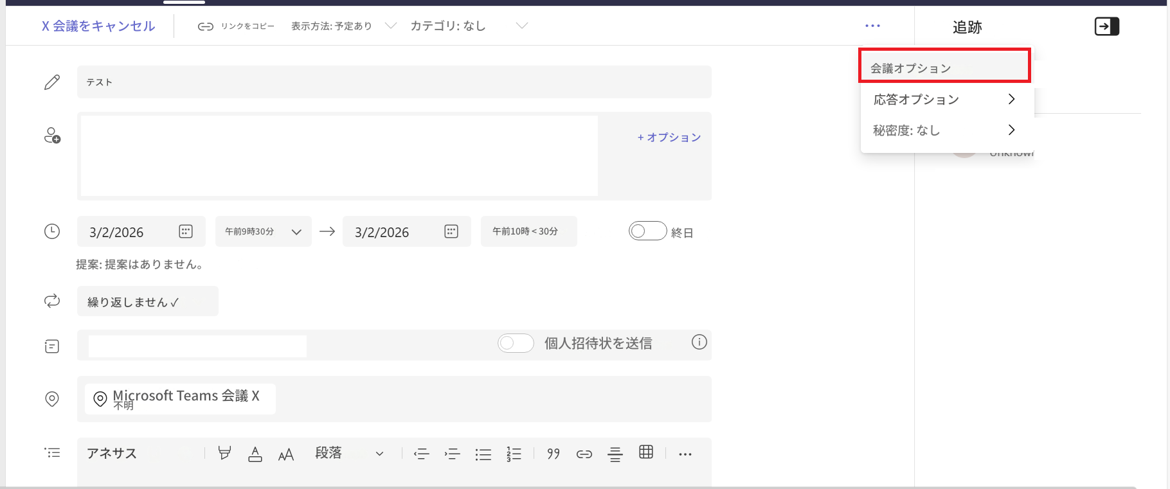Click the テスト title field
Image resolution: width=1170 pixels, height=489 pixels.
(394, 82)
